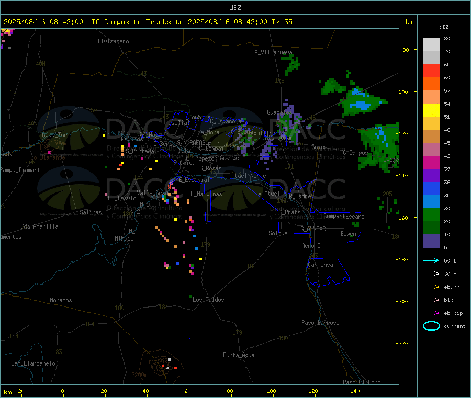Image resolution: width=471 pixels, height=398 pixels.
Task: Click the 'Divisadero' map label
Action: click(x=113, y=41)
